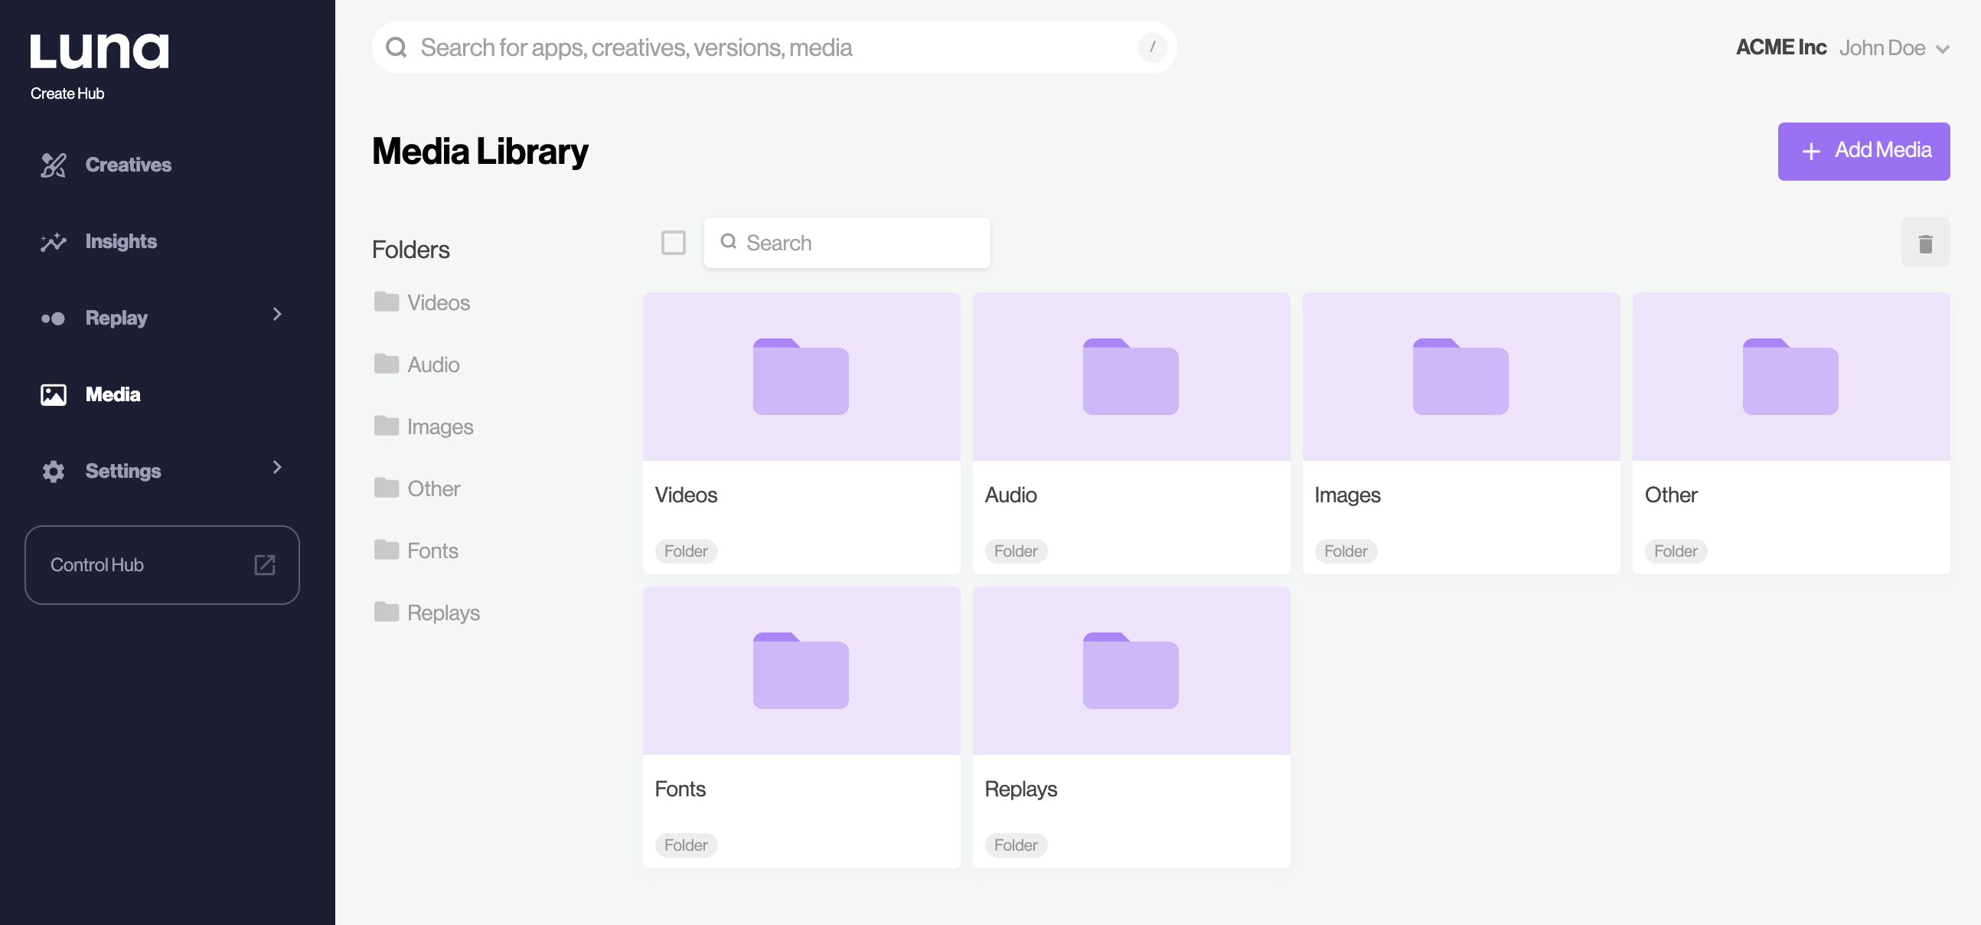This screenshot has width=1981, height=925.
Task: Click the Folder tag on Other card
Action: pos(1676,551)
